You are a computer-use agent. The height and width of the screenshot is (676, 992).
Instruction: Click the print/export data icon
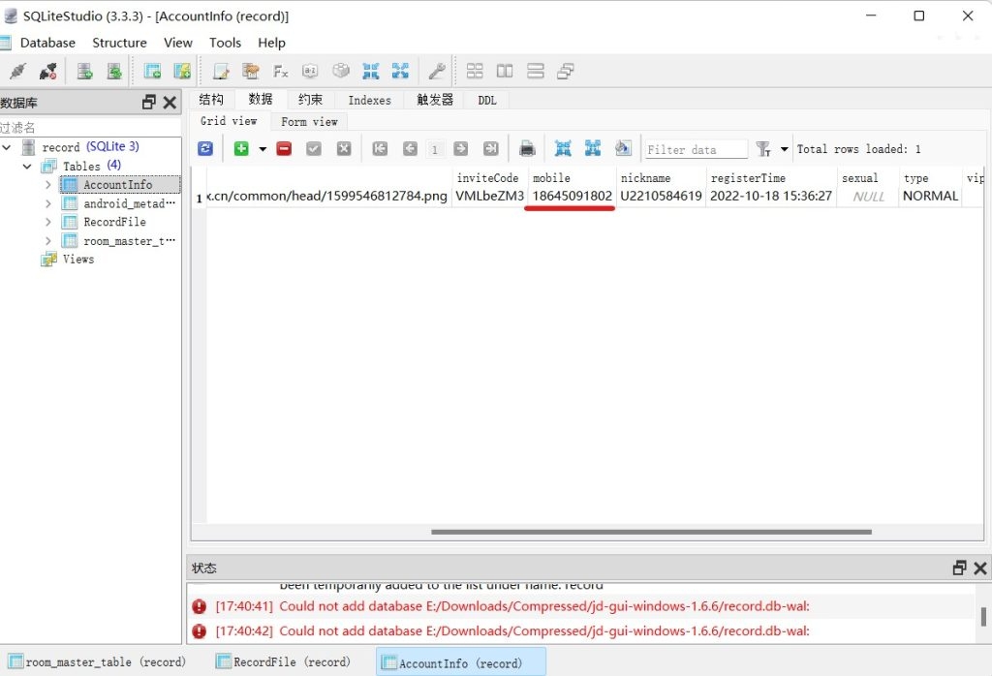tap(527, 148)
